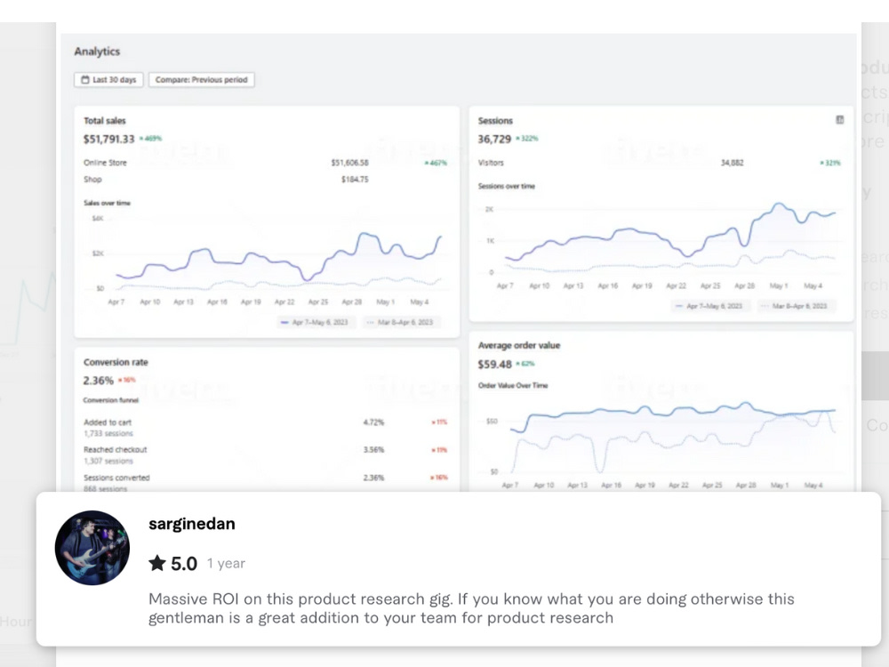Toggle Mar 8–Apr 6, 2023 legend in sessions chart
Viewport: 889px width, 667px height.
point(795,306)
